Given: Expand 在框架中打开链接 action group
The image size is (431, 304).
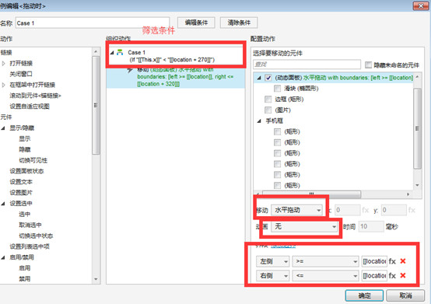Looking at the screenshot, I should click(x=4, y=85).
